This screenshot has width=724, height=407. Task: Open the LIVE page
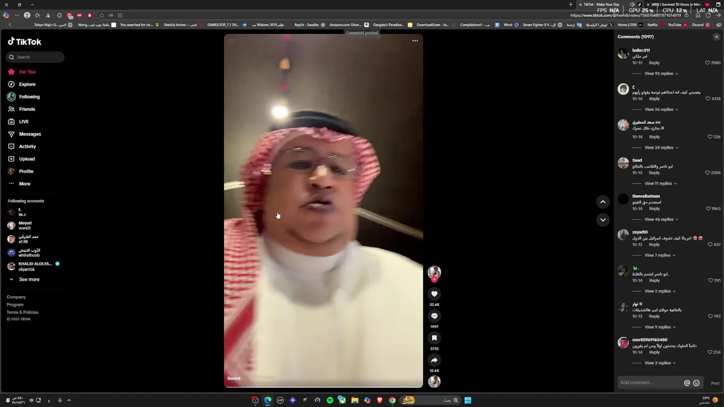click(19, 122)
